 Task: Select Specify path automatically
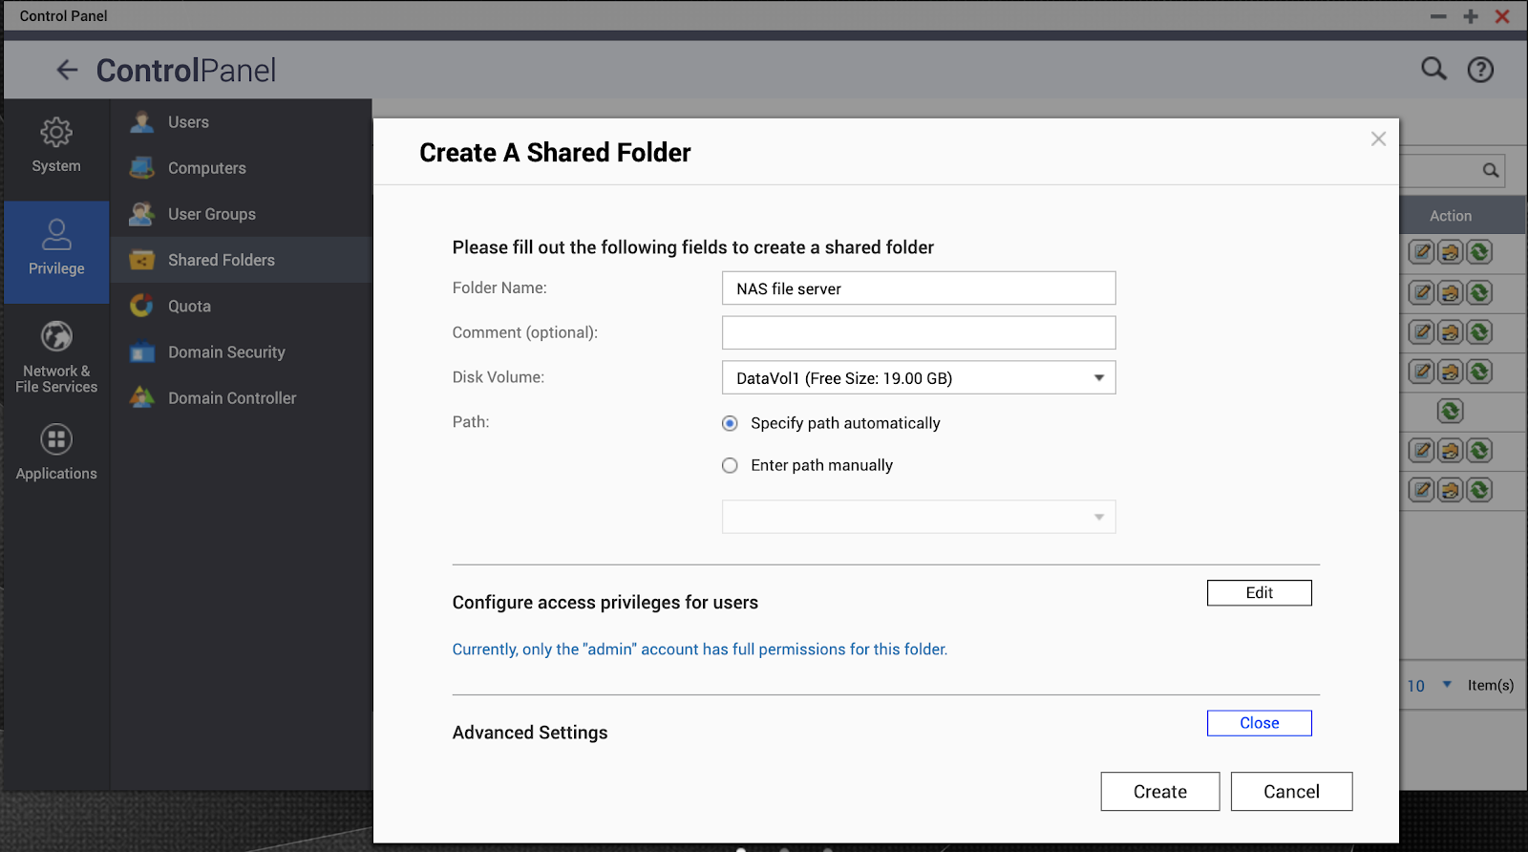[730, 423]
